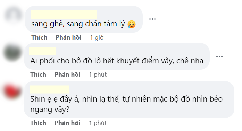Screen dimensions: 242x131
Task: Click Thích under "Ai phối cho bộ đồ" comment
Action: click(38, 75)
